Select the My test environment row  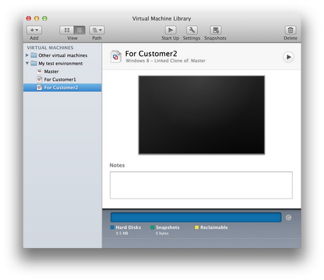[63, 64]
